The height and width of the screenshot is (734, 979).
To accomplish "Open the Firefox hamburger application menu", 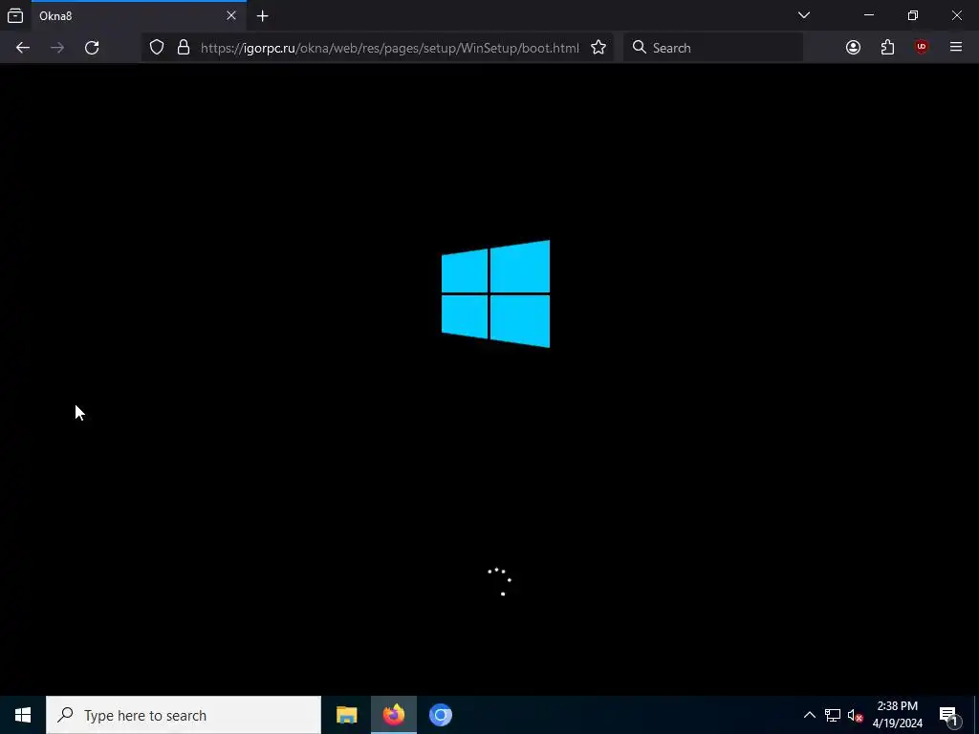I will (x=956, y=47).
